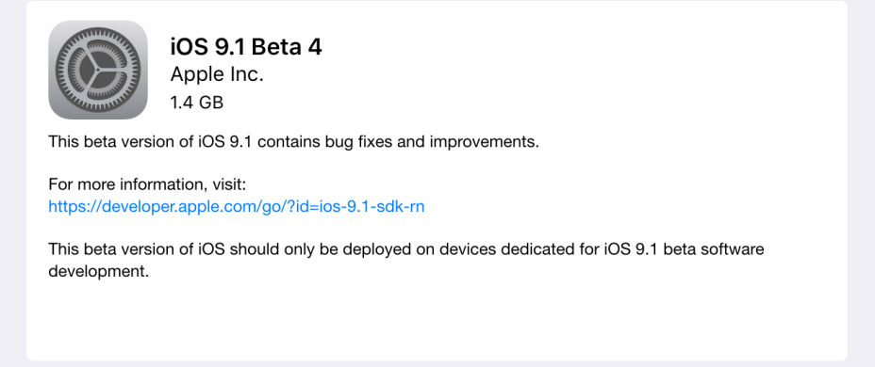
Task: Click the word "development." on the last line
Action: pyautogui.click(x=99, y=272)
